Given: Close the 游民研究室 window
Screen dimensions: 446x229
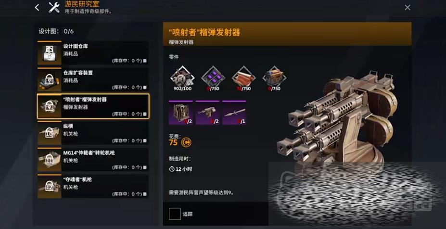Looking at the screenshot, I should coord(408,8).
